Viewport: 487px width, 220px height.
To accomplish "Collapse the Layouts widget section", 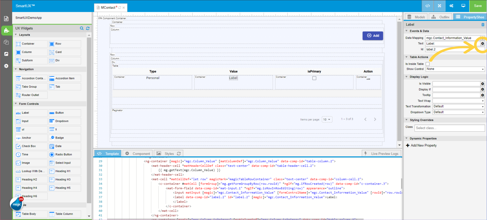I will point(16,35).
